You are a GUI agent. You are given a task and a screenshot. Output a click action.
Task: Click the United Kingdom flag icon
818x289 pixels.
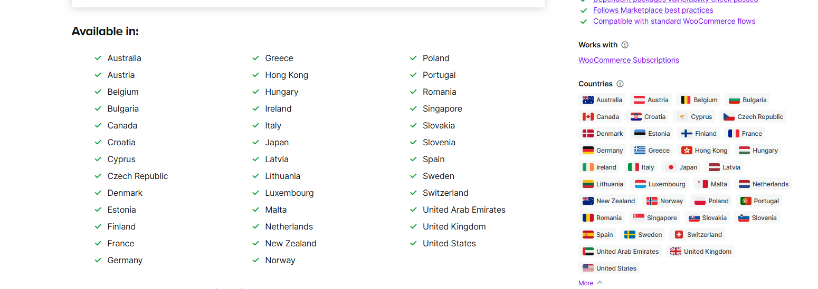(676, 252)
